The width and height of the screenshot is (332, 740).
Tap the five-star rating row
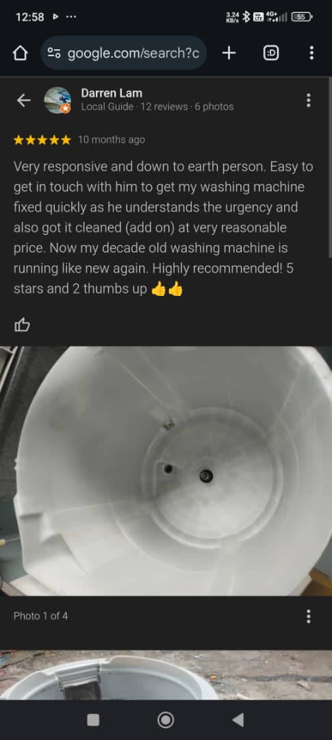coord(42,140)
